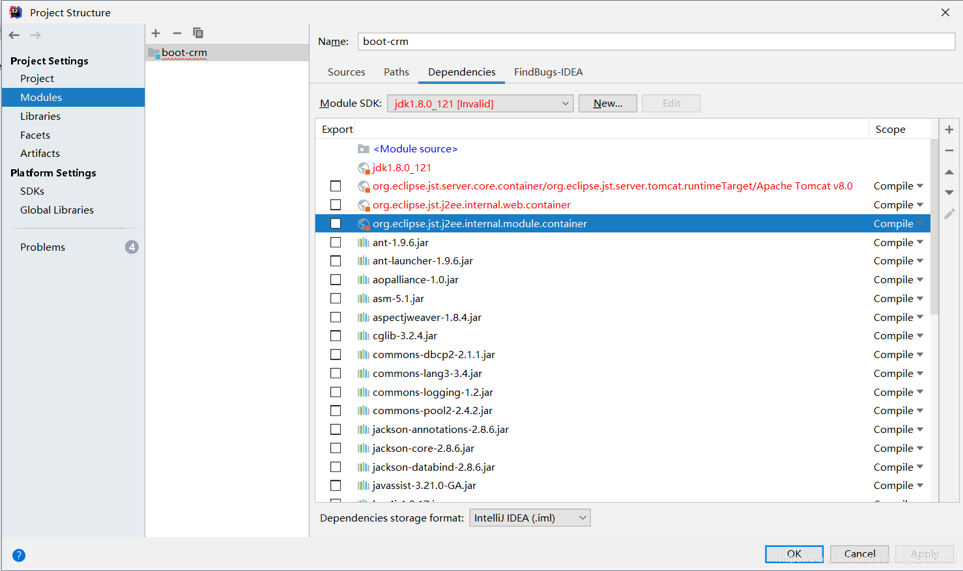Image resolution: width=963 pixels, height=571 pixels.
Task: Click the cglib-3.2.4.jar library icon
Action: [x=364, y=336]
